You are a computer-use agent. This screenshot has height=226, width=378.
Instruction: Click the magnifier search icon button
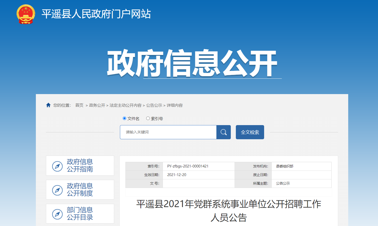pyautogui.click(x=223, y=132)
